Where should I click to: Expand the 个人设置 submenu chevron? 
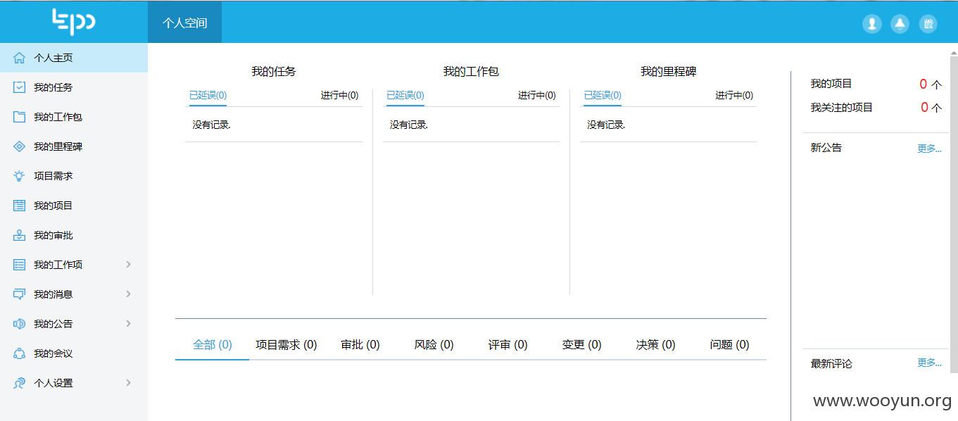pyautogui.click(x=128, y=382)
